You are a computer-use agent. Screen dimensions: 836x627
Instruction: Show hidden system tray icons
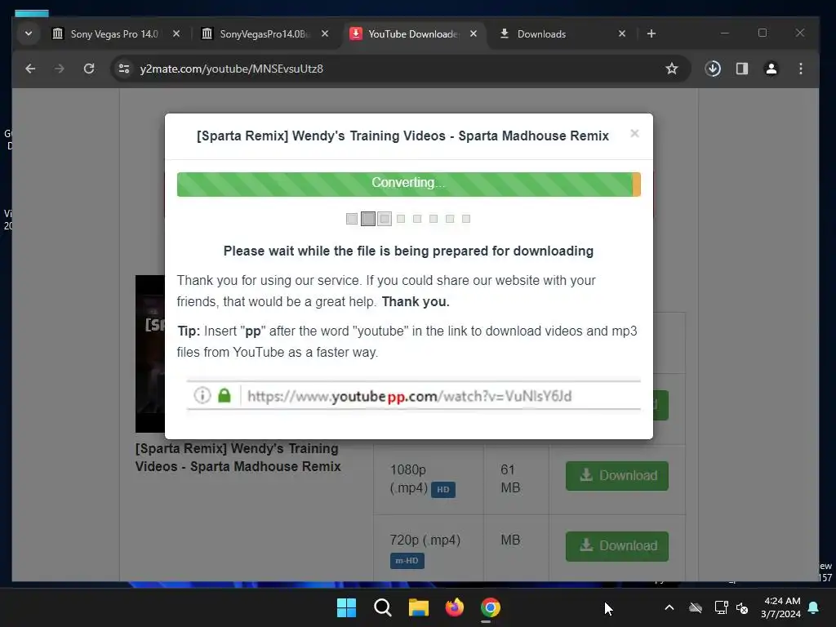(x=669, y=607)
